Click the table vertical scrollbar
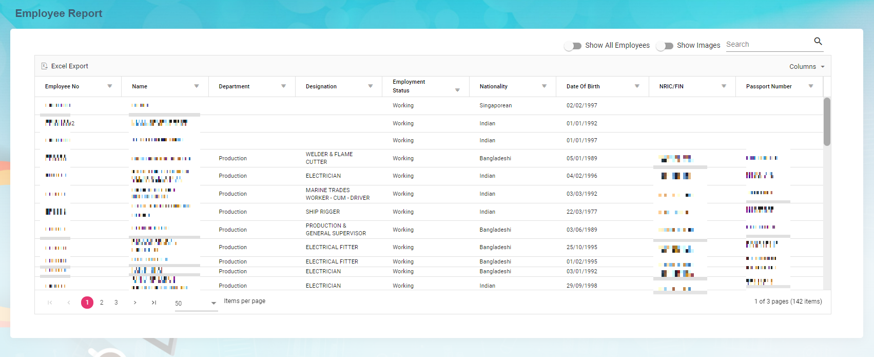 (827, 122)
